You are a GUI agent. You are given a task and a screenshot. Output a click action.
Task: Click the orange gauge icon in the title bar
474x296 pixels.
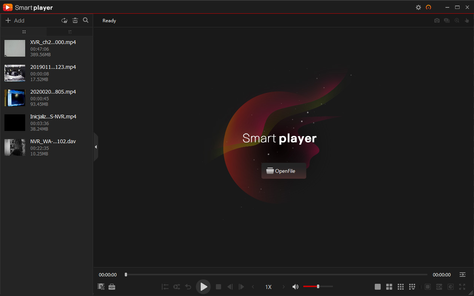(x=429, y=7)
